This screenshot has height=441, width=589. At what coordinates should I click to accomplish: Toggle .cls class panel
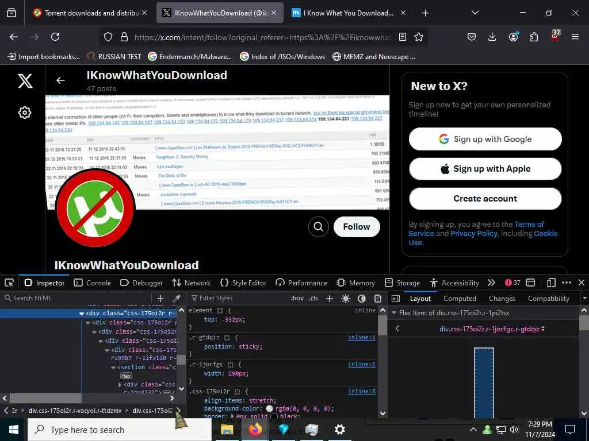tap(313, 299)
